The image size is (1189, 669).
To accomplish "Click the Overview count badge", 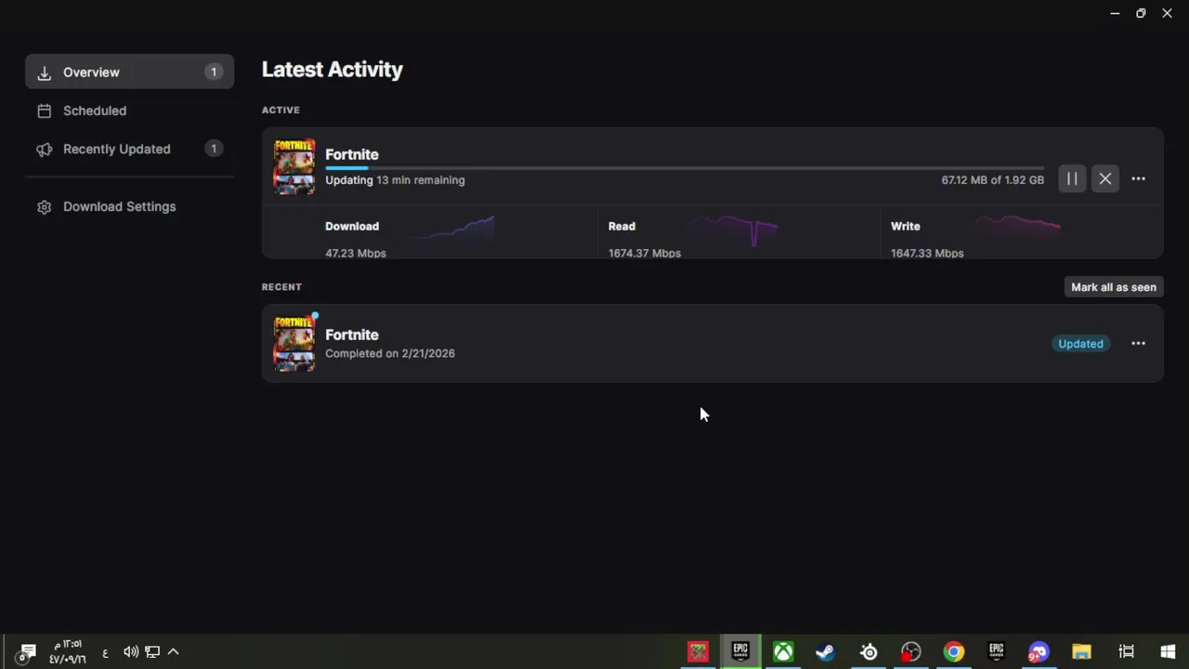I will [x=214, y=72].
